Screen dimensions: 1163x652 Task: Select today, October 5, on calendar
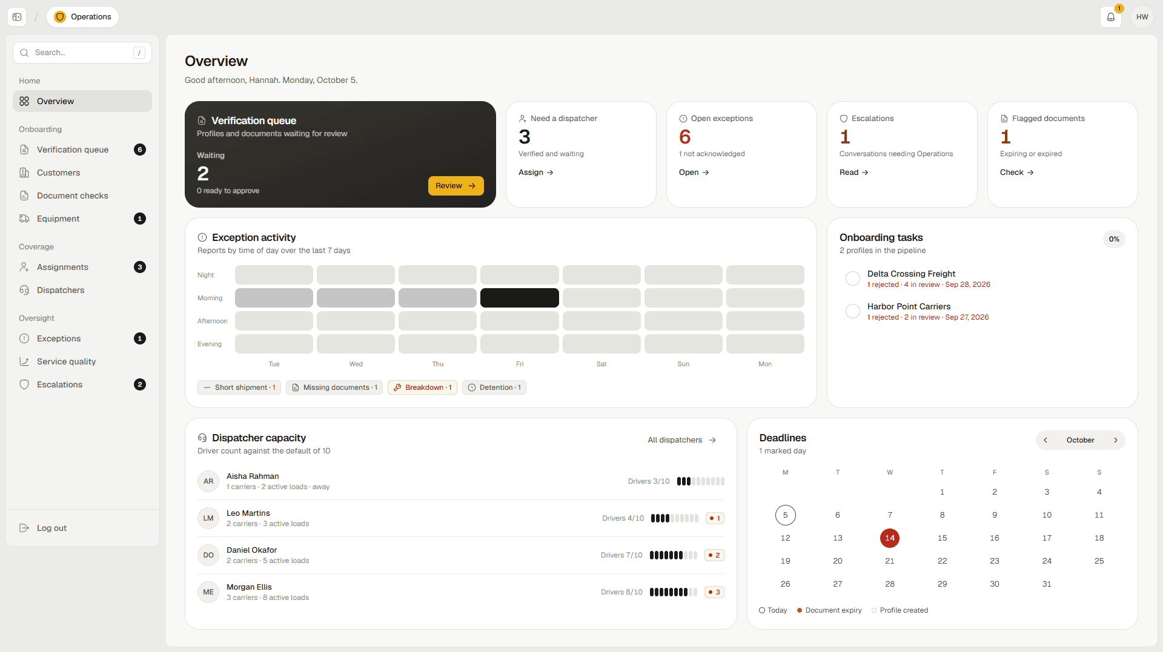pos(786,515)
